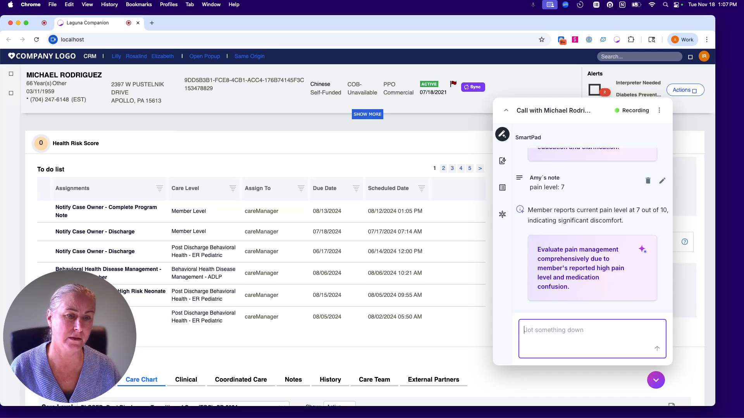The width and height of the screenshot is (744, 418).
Task: Collapse the Call with Michael panel chevron
Action: coord(506,110)
